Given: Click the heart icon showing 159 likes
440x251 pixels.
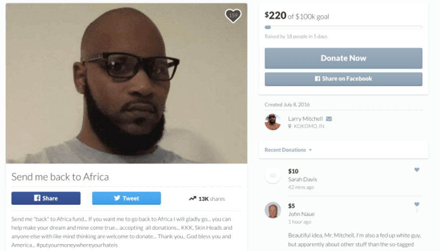Looking at the screenshot, I should [x=233, y=16].
